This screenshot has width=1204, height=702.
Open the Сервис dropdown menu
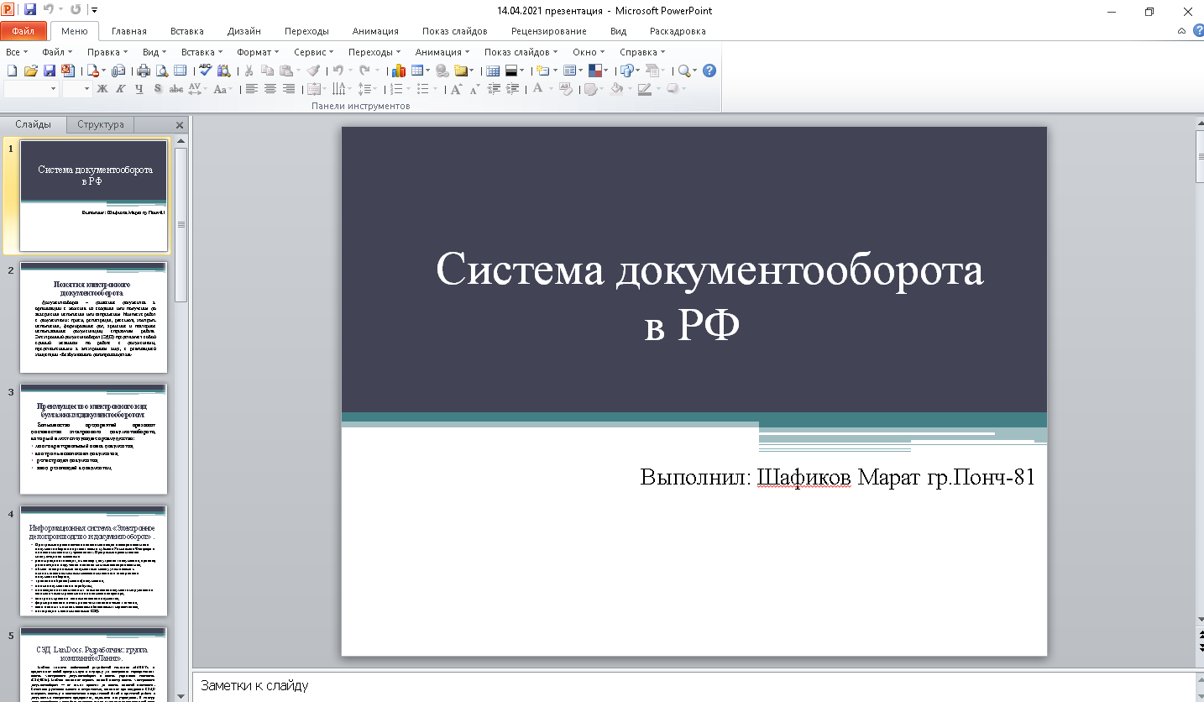(x=315, y=52)
